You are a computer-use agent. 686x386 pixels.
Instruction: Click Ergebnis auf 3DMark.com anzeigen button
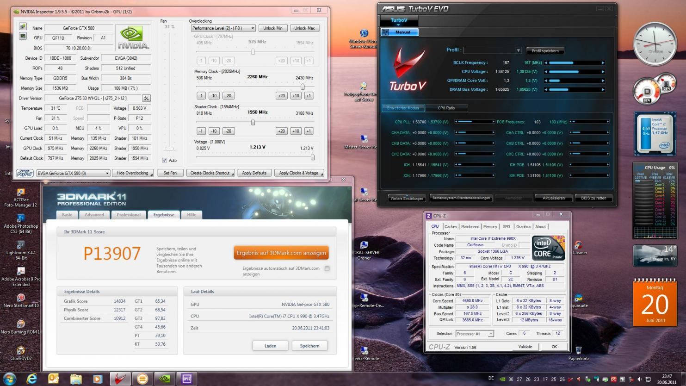[x=281, y=253]
